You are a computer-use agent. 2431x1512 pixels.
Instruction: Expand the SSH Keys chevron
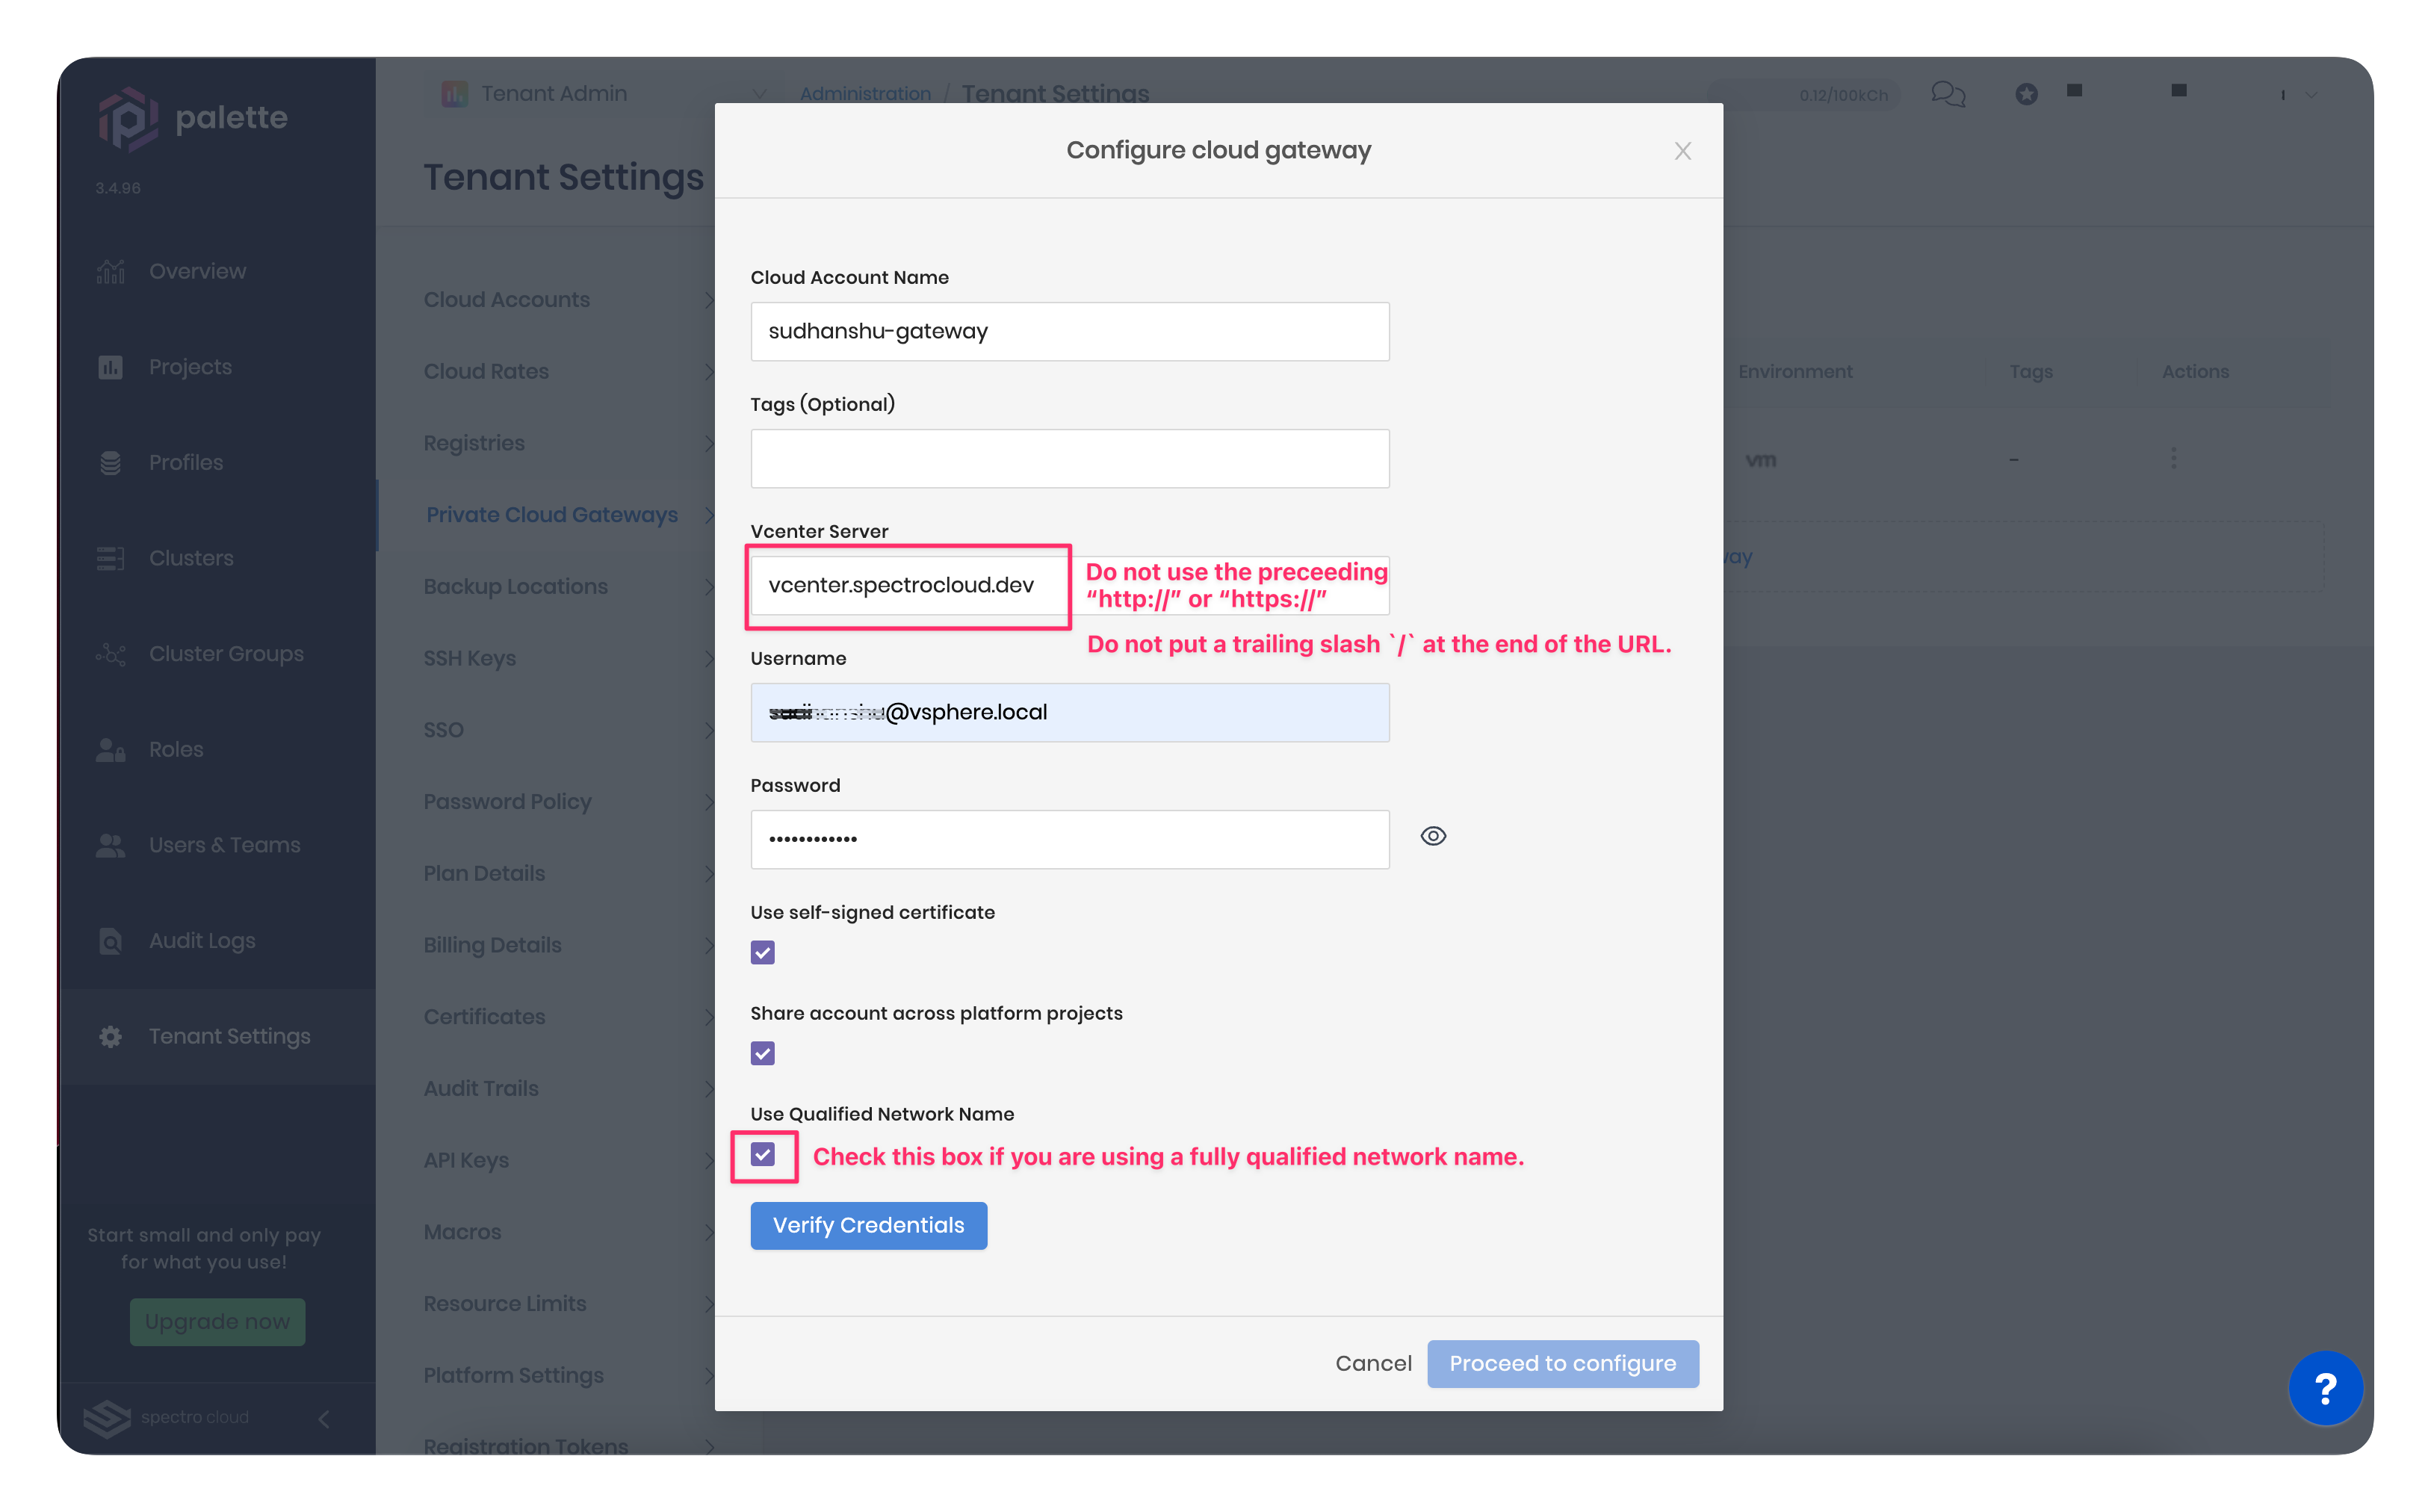pyautogui.click(x=708, y=658)
